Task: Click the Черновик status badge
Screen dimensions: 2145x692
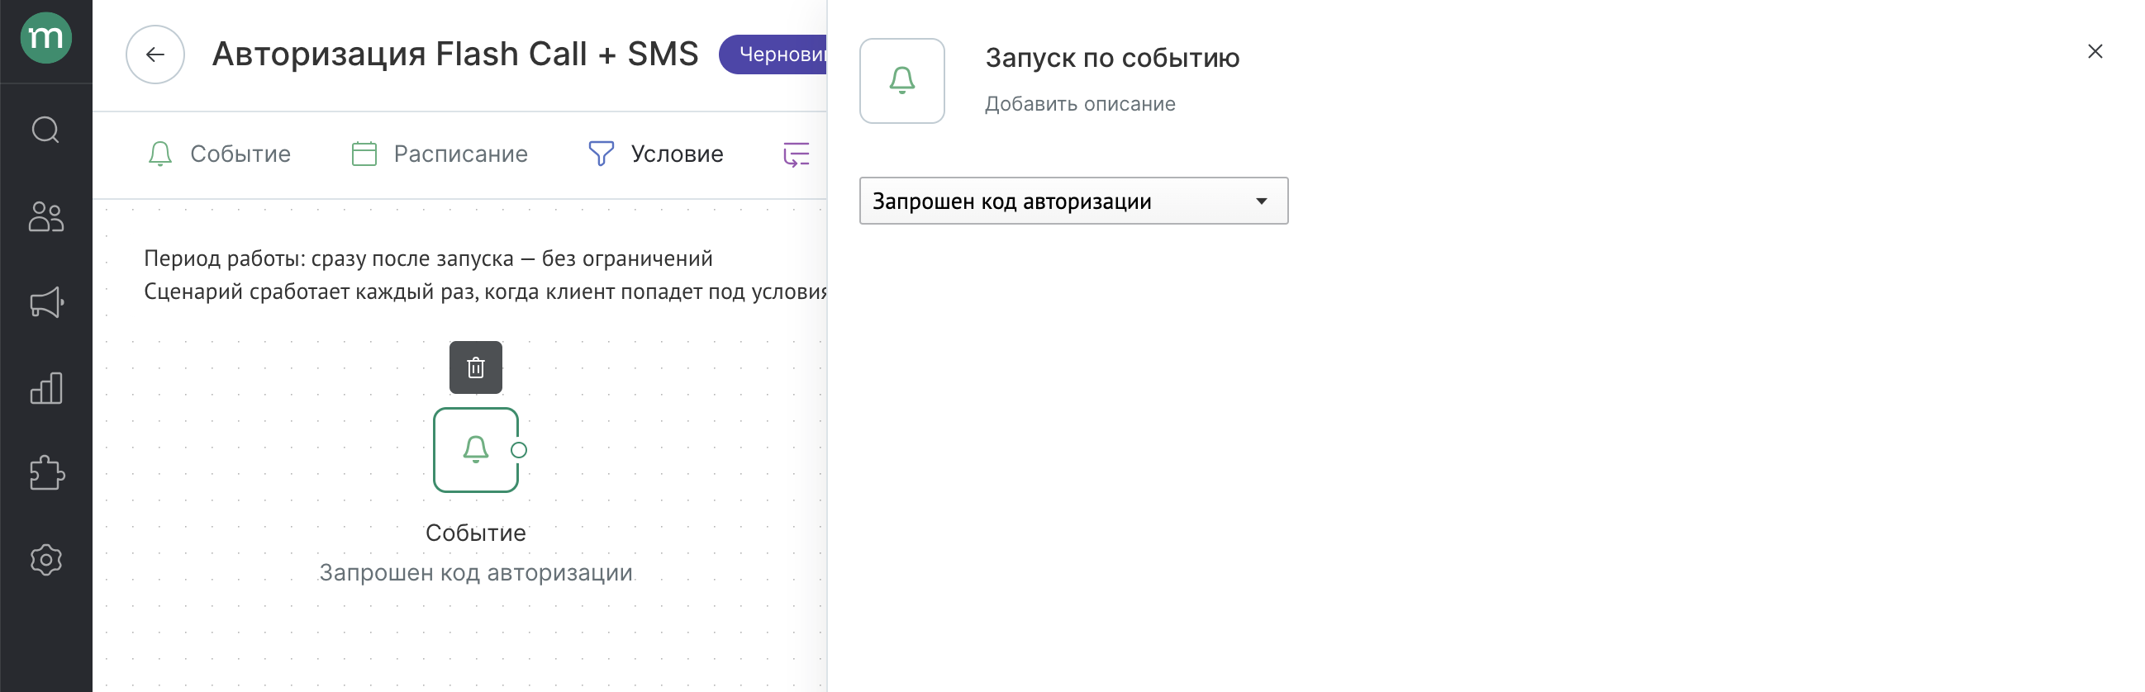Action: (773, 55)
